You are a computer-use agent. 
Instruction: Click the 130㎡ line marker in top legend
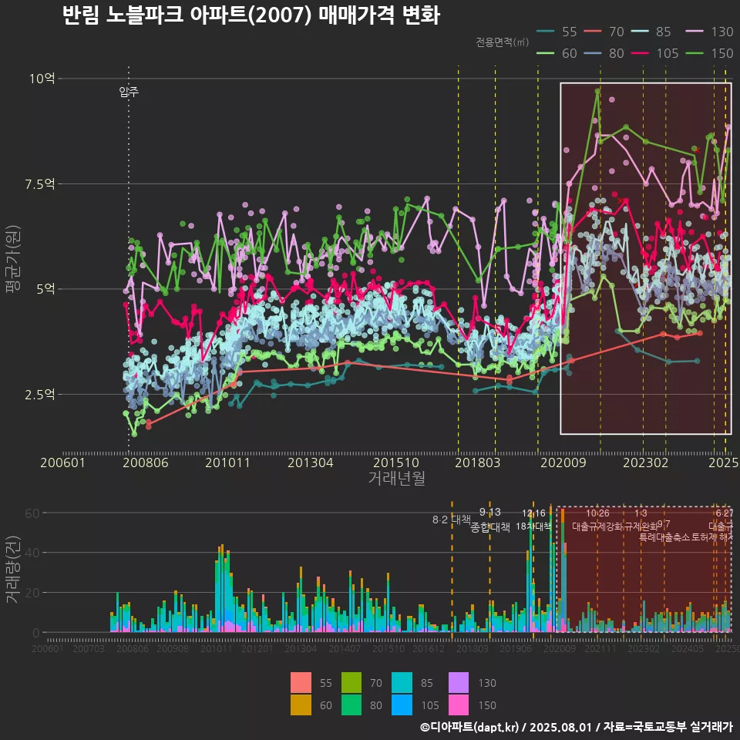point(695,32)
